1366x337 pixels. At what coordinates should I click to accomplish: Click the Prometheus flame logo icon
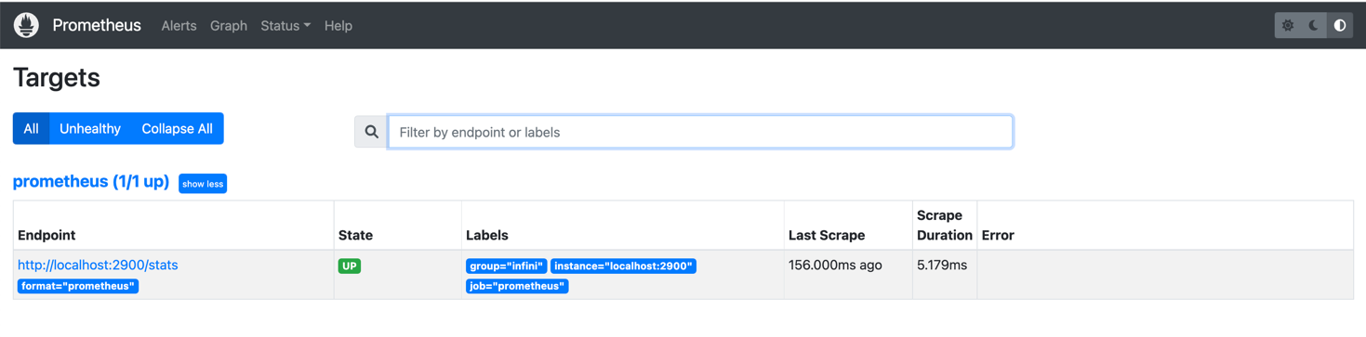pyautogui.click(x=26, y=25)
